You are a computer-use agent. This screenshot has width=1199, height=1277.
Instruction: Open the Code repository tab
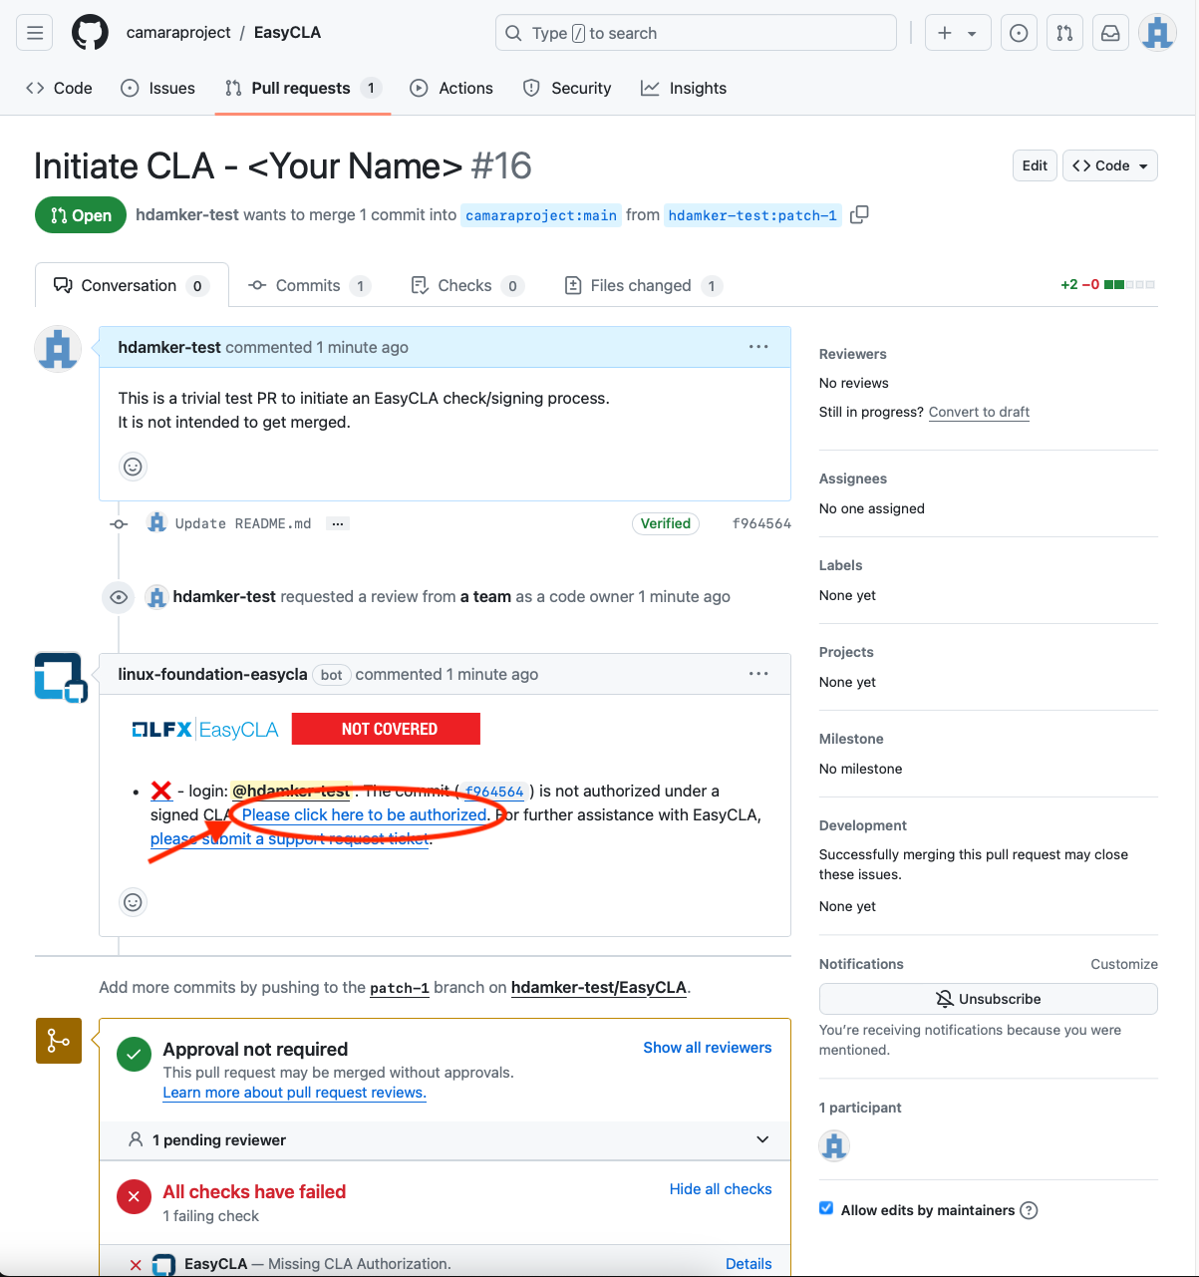coord(60,88)
